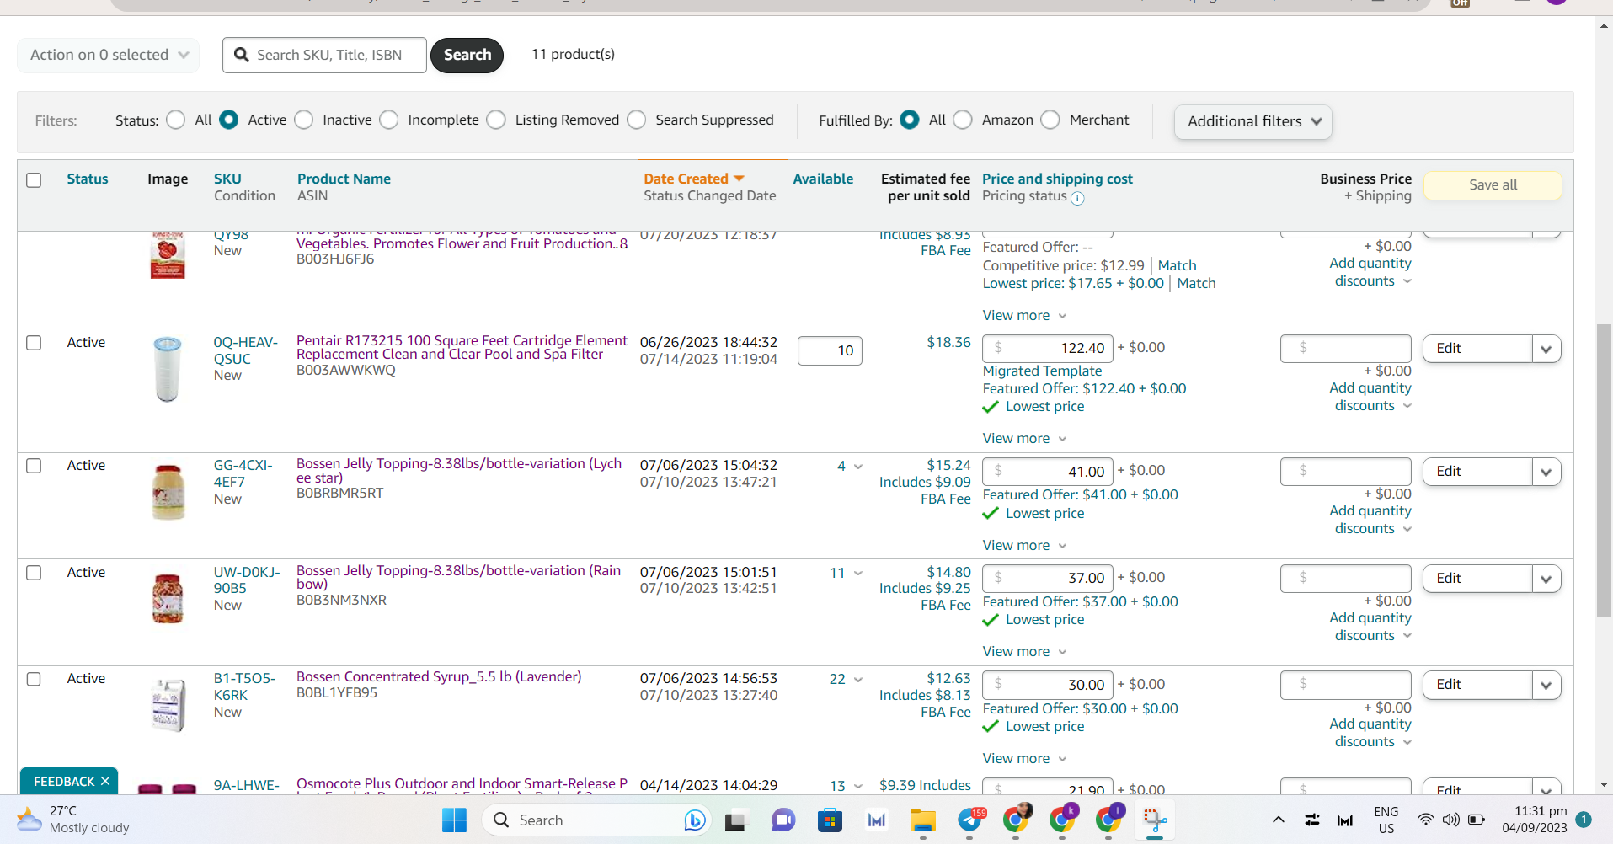Select the Active status radio button
This screenshot has width=1613, height=844.
tap(229, 120)
